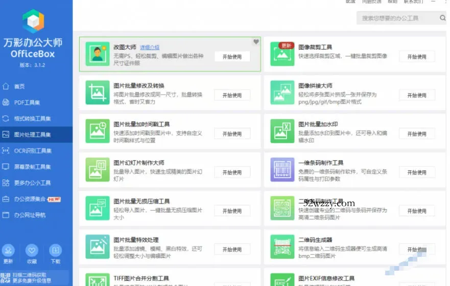Click the 图片批量无损压缩工具 ZIP icon
Image resolution: width=450 pixels, height=286 pixels.
[97, 208]
